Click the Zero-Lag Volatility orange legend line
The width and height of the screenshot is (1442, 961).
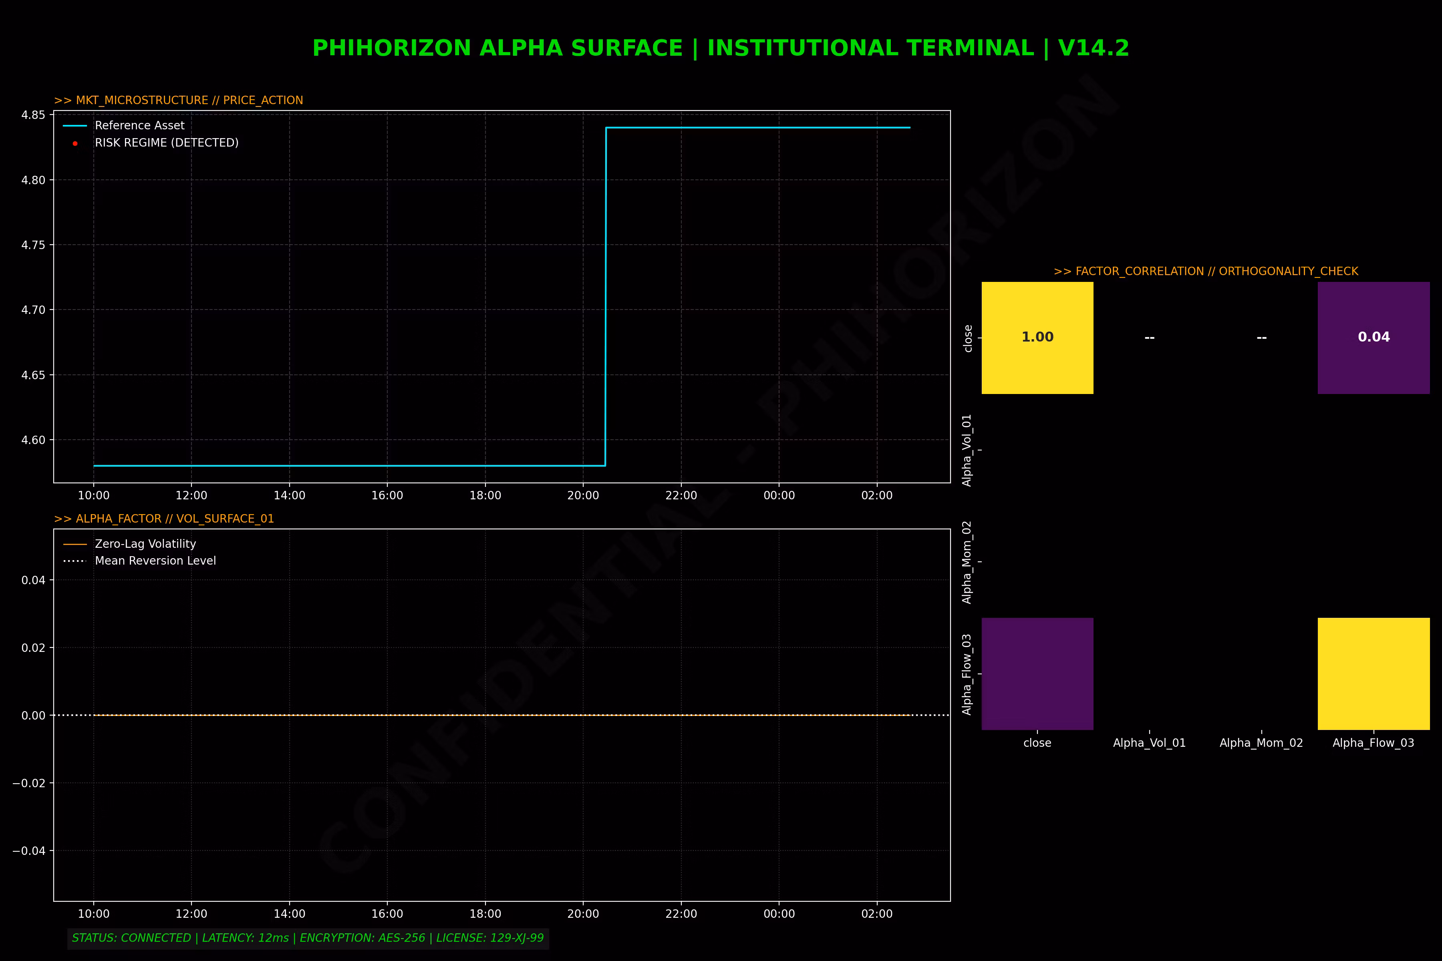click(x=75, y=544)
